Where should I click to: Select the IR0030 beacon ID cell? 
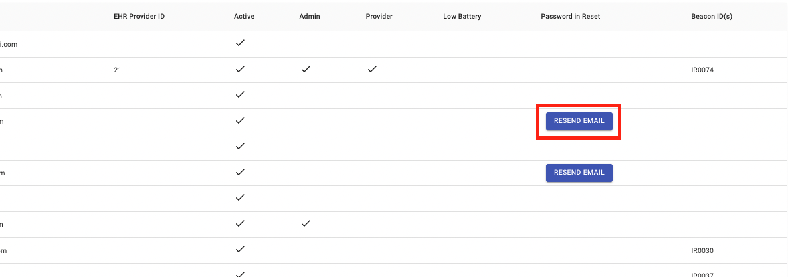point(702,250)
